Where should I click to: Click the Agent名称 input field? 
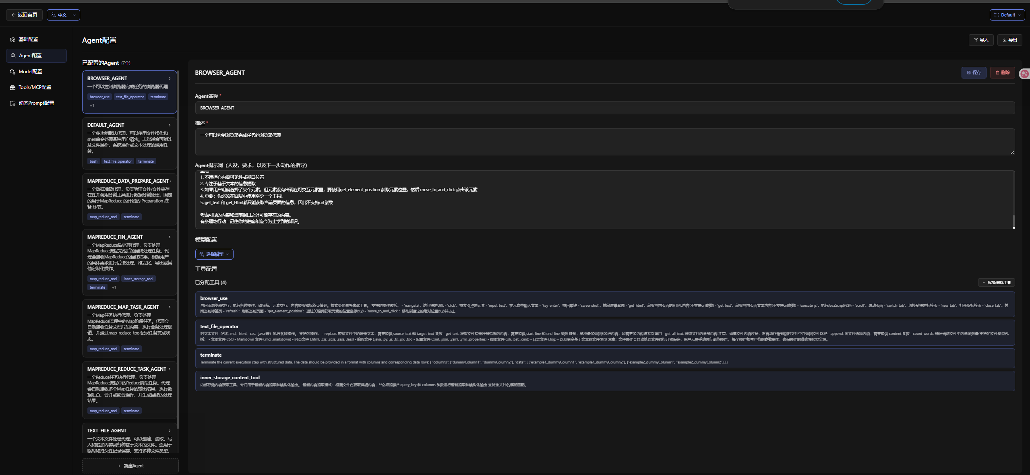pos(604,108)
